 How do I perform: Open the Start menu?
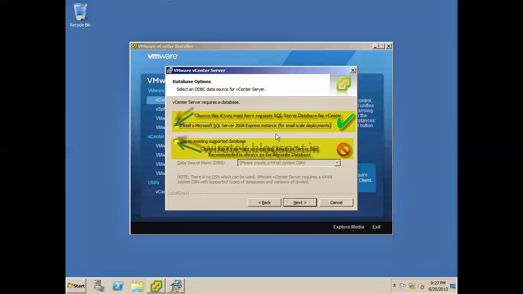point(75,286)
